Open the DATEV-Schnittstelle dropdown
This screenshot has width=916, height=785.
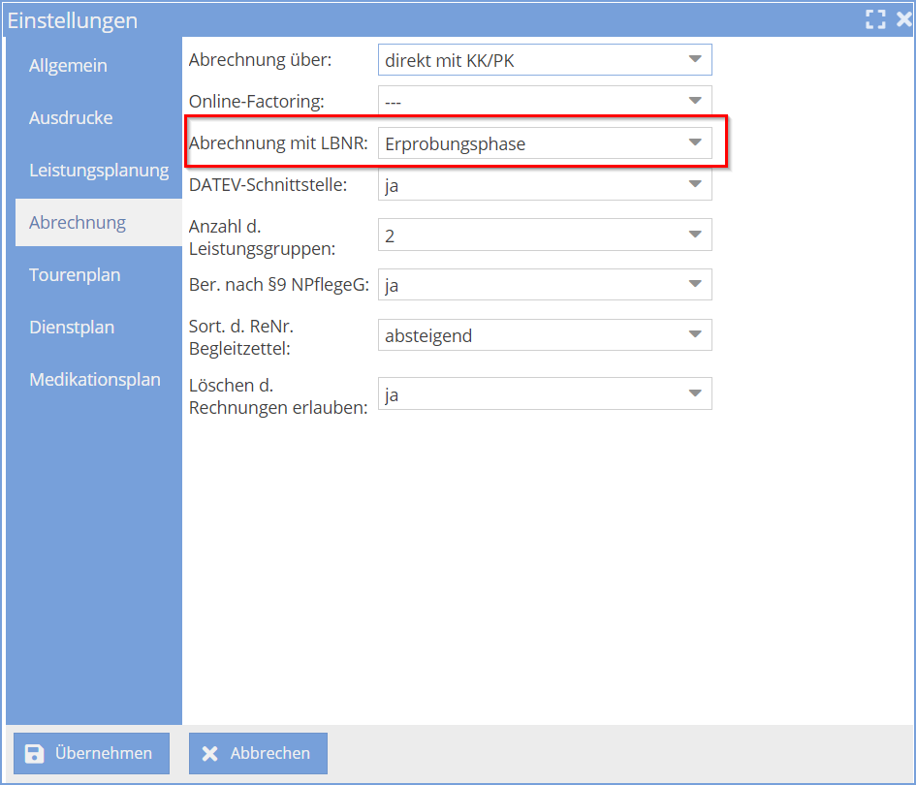(694, 184)
